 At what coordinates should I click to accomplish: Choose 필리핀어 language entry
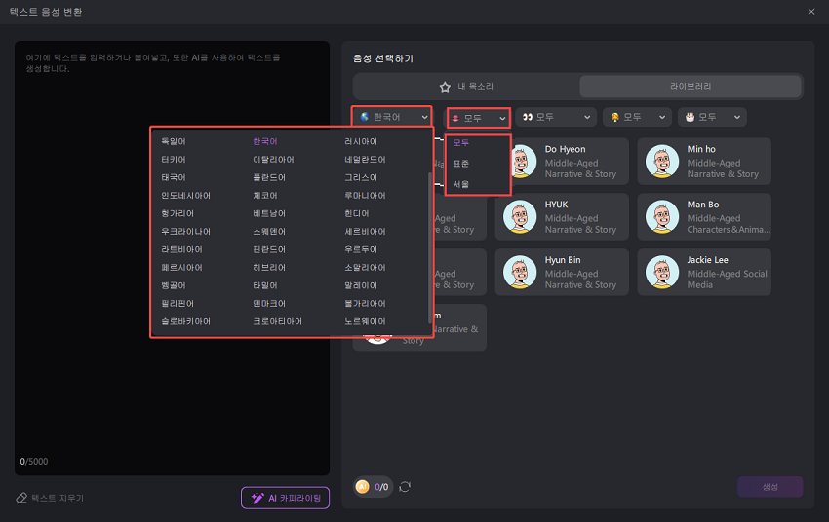click(x=178, y=304)
